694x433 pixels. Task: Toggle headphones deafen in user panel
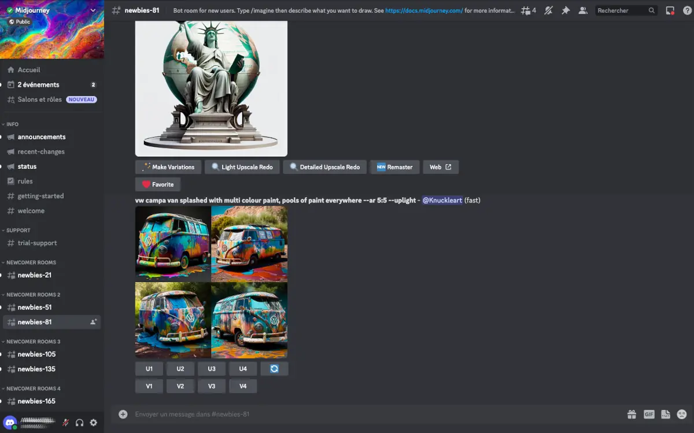coord(80,423)
